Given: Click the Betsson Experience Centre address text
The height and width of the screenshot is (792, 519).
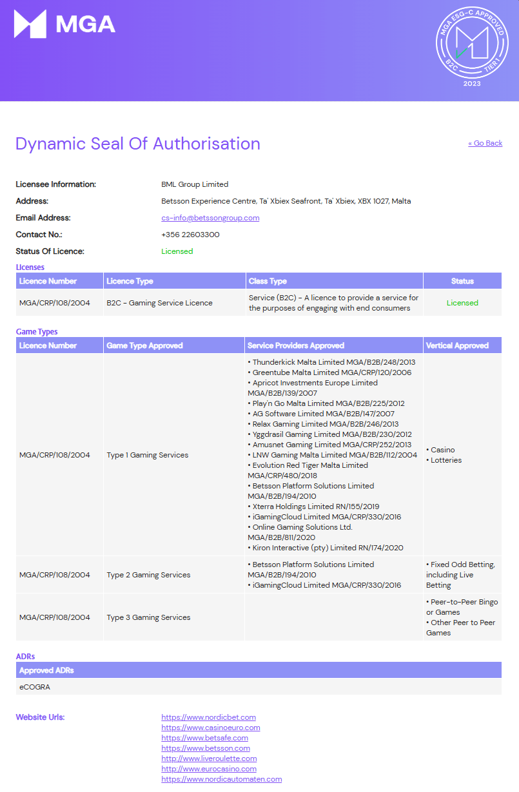Looking at the screenshot, I should coord(286,201).
